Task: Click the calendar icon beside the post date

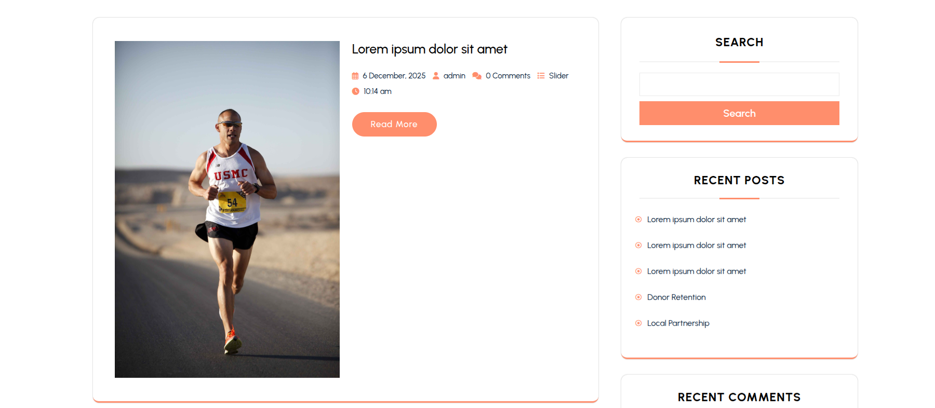Action: 355,76
